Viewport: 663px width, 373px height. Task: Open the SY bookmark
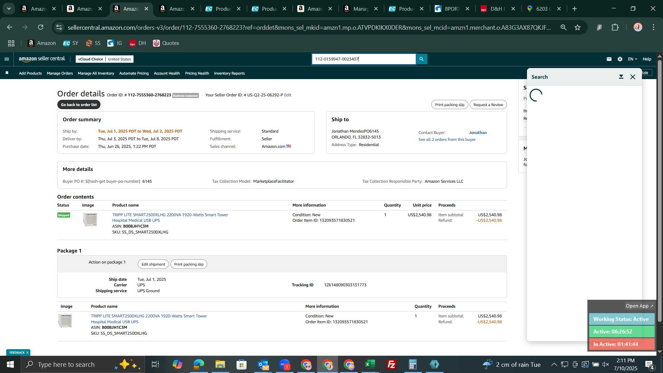point(71,43)
